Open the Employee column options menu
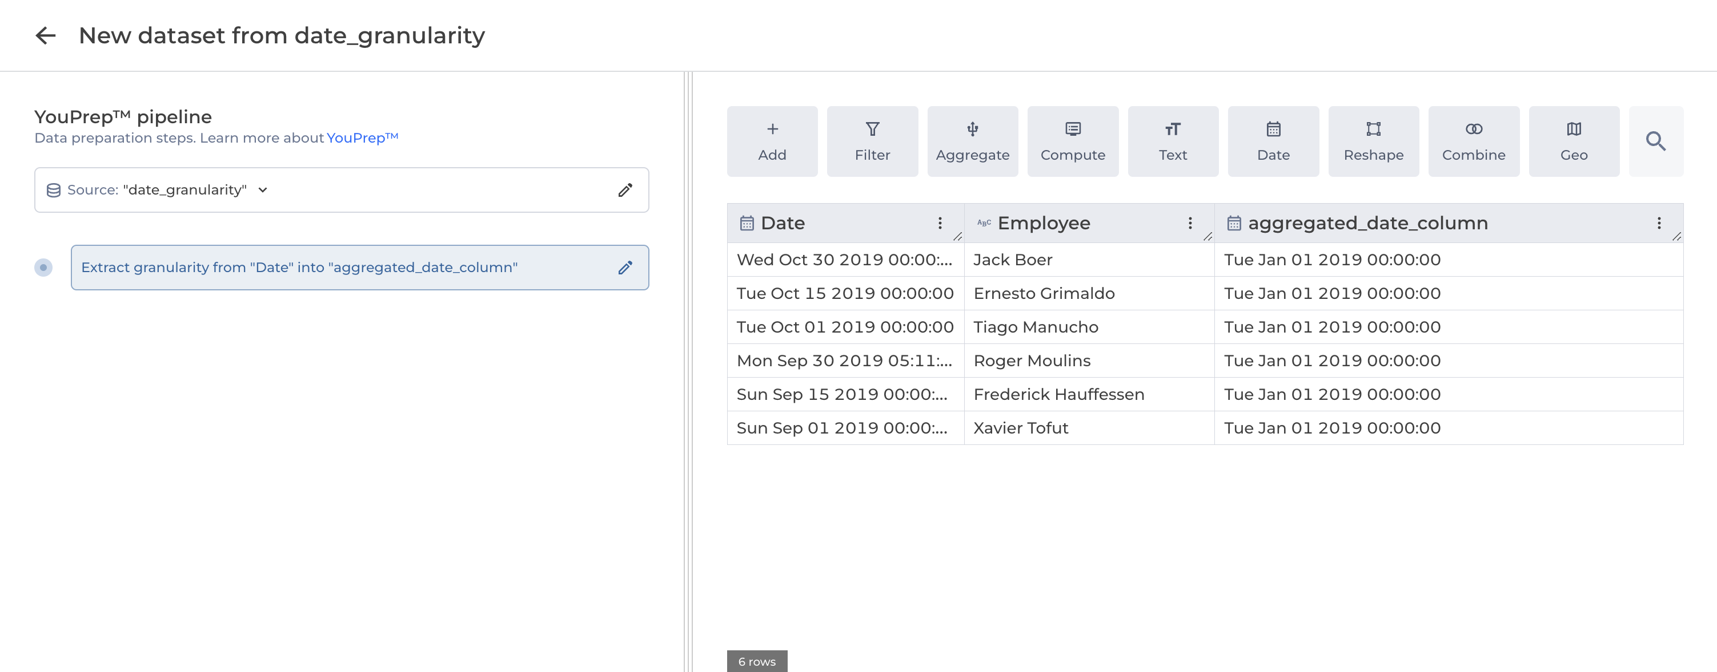This screenshot has height=672, width=1717. coord(1189,223)
